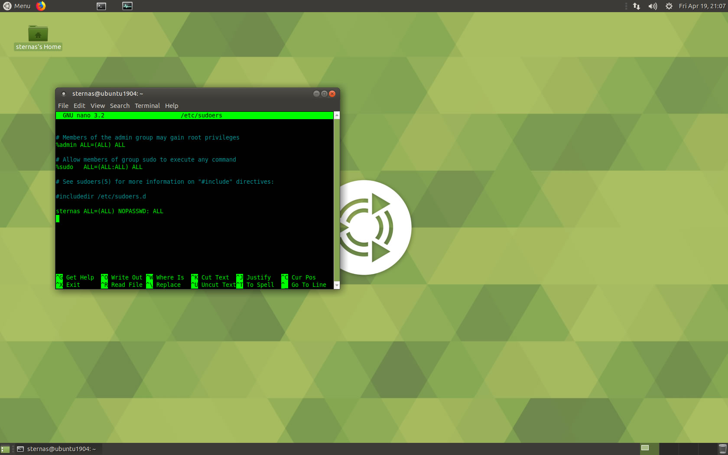Click the terminal window title text
The image size is (728, 455).
tap(107, 94)
